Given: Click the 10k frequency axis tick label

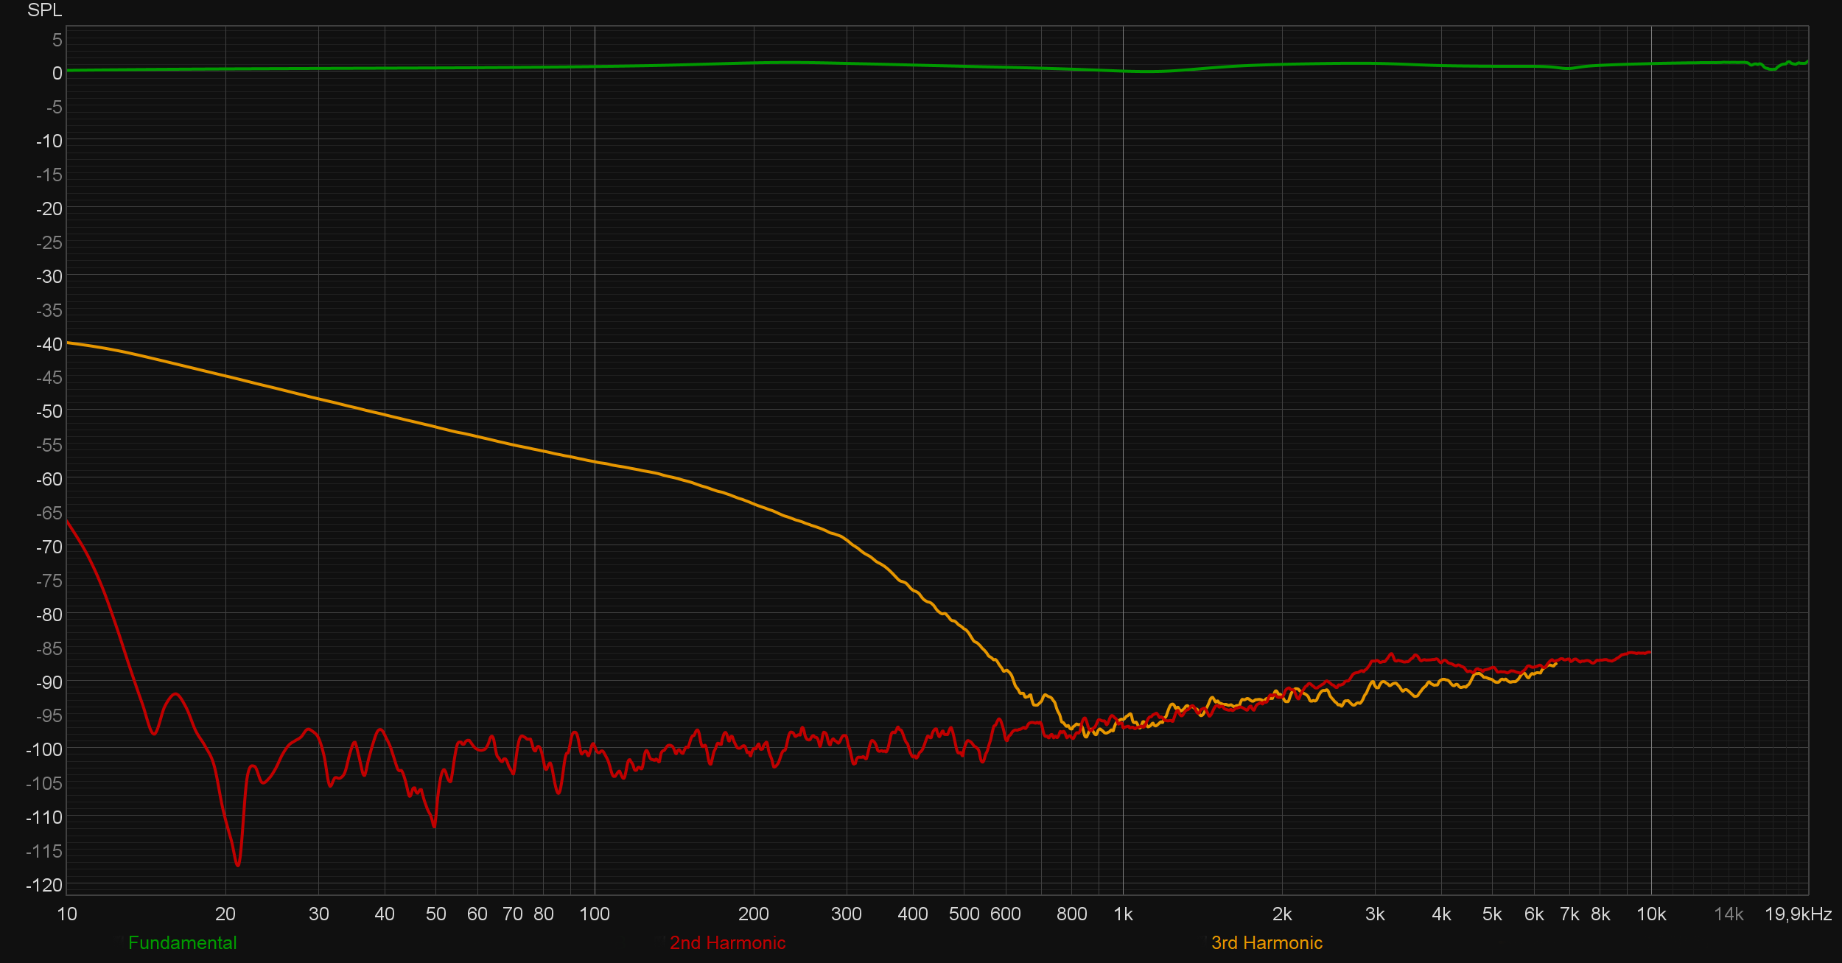Looking at the screenshot, I should click(1650, 914).
